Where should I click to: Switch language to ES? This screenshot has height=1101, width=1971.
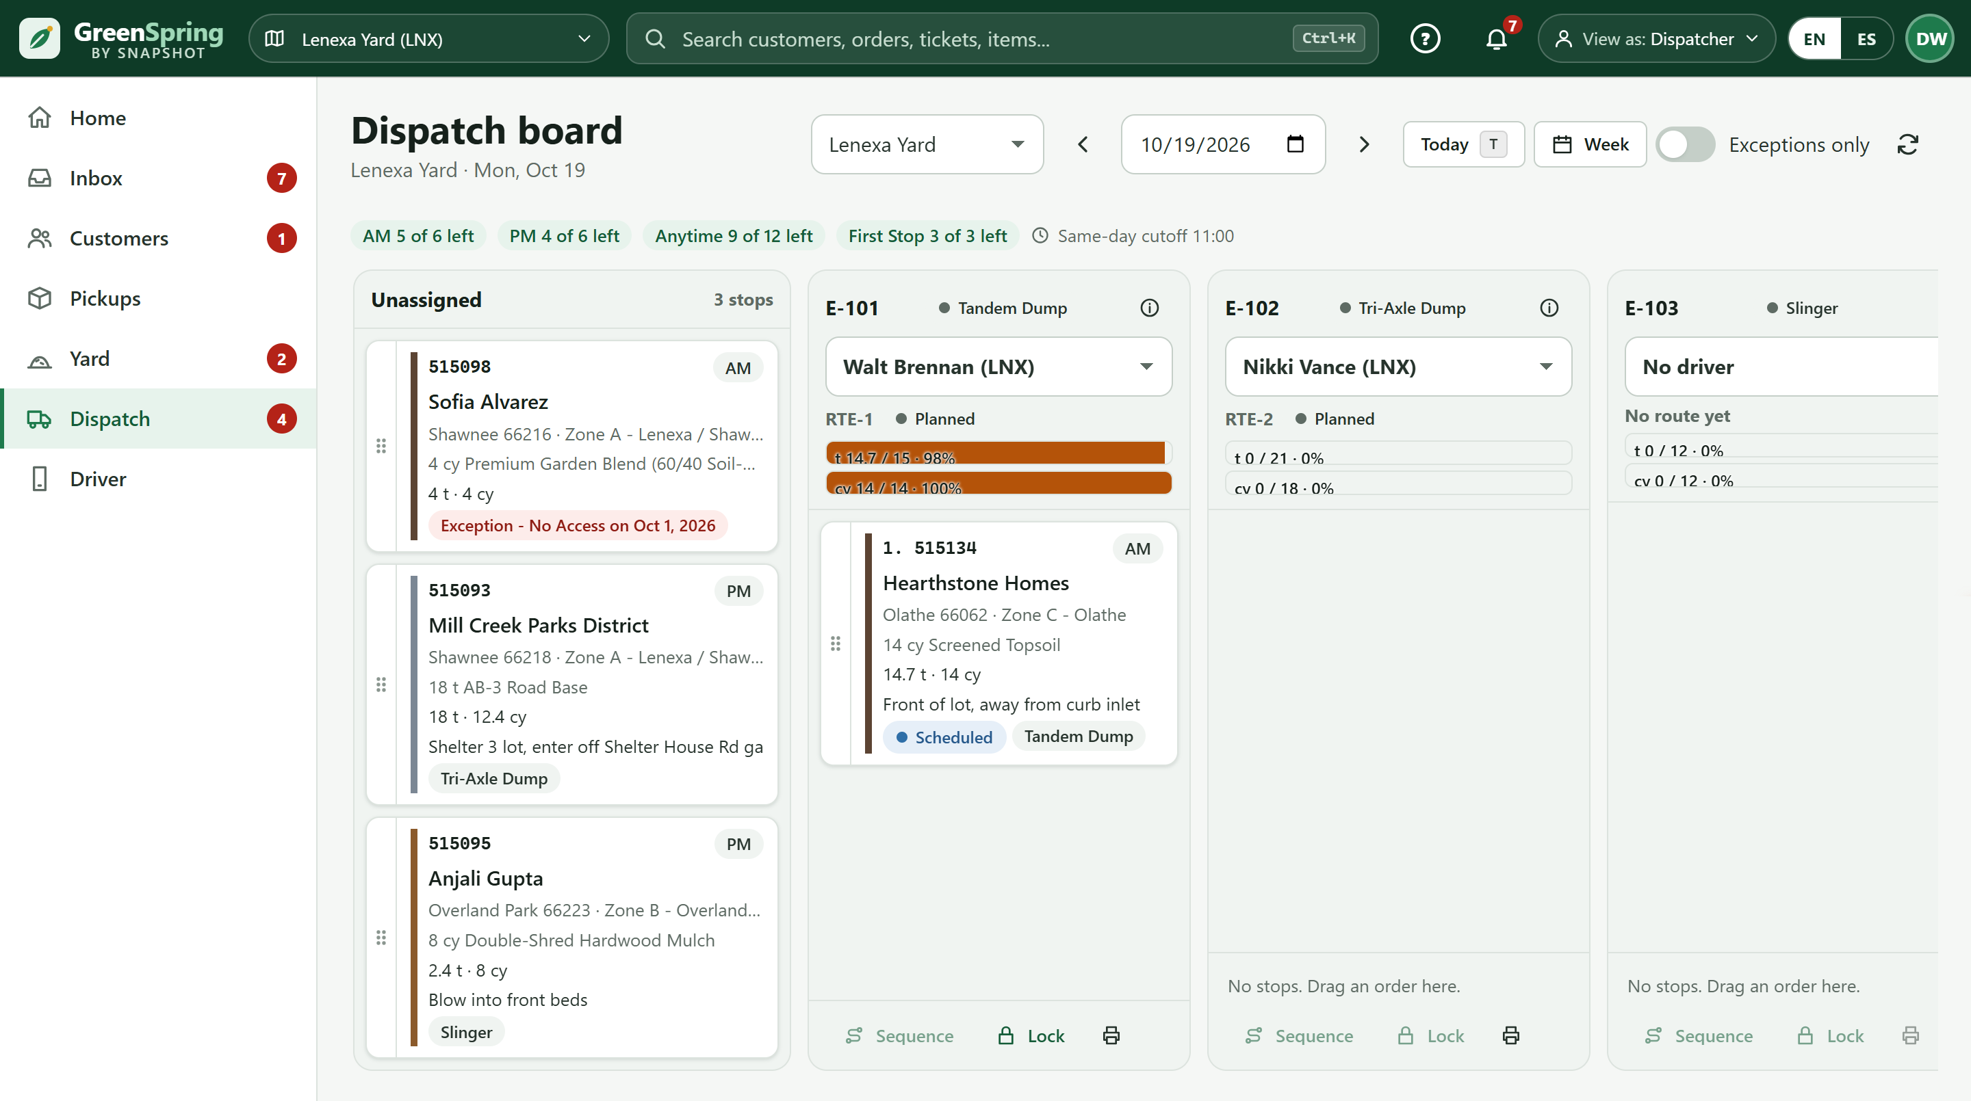(1866, 38)
